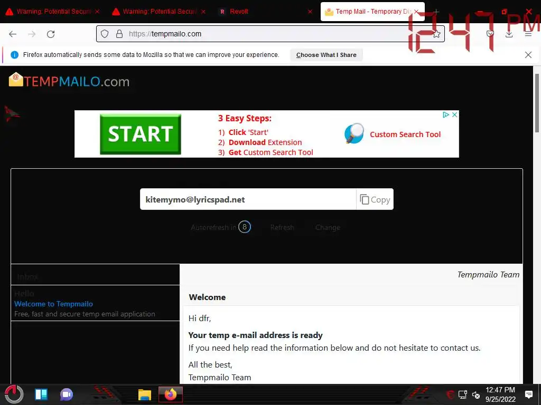The height and width of the screenshot is (405, 541).
Task: Click the muted volume tray icon
Action: (x=476, y=395)
